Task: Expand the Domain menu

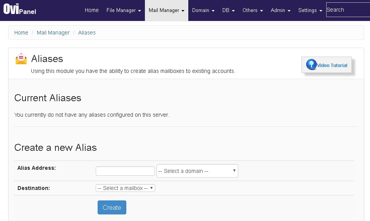Action: (x=203, y=10)
